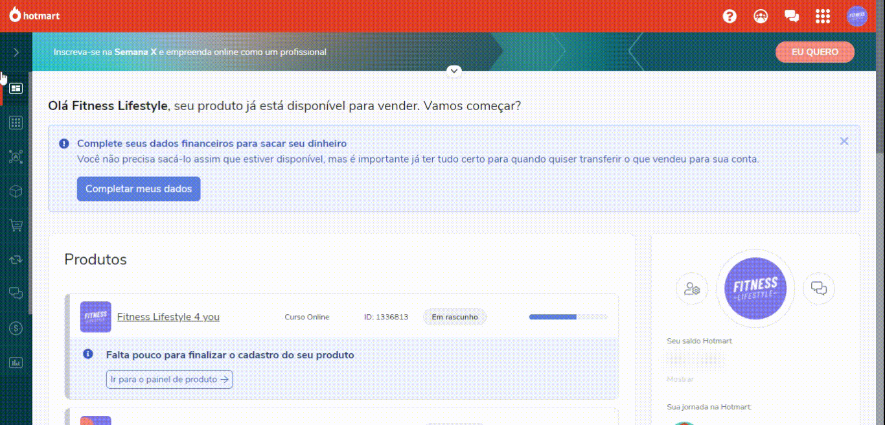
Task: Open the reports bar chart icon in sidebar
Action: point(16,362)
